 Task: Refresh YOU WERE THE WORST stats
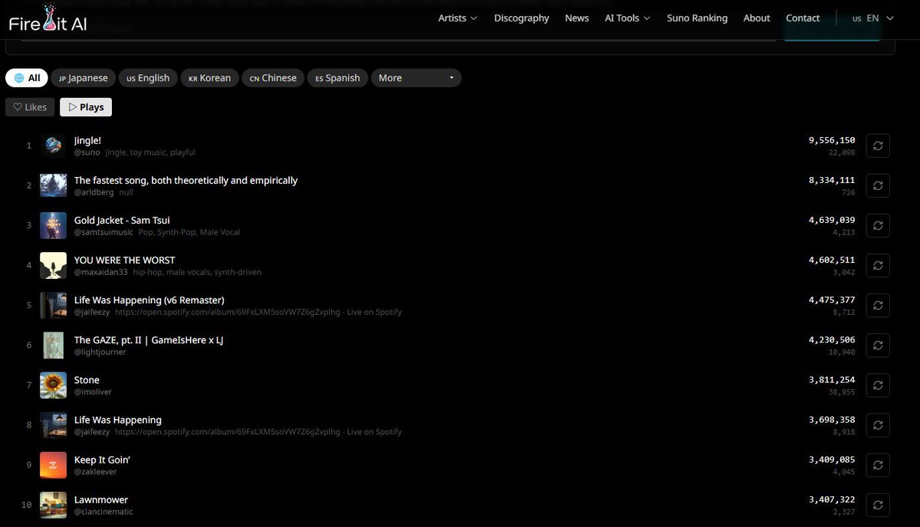878,265
